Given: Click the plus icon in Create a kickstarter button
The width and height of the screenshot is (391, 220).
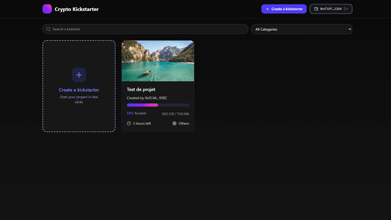Looking at the screenshot, I should coord(267,9).
